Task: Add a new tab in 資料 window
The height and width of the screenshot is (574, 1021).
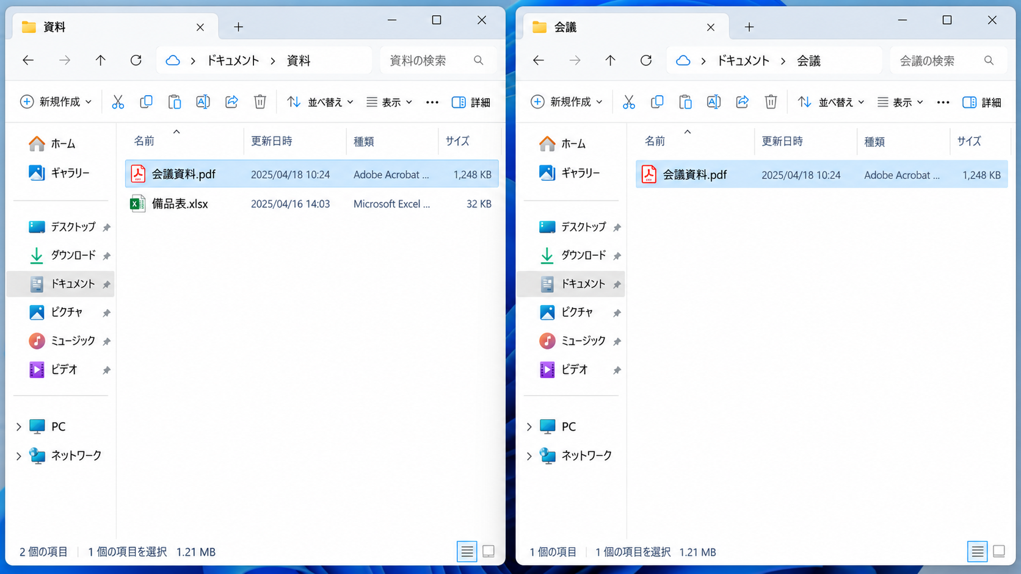Action: 239,27
